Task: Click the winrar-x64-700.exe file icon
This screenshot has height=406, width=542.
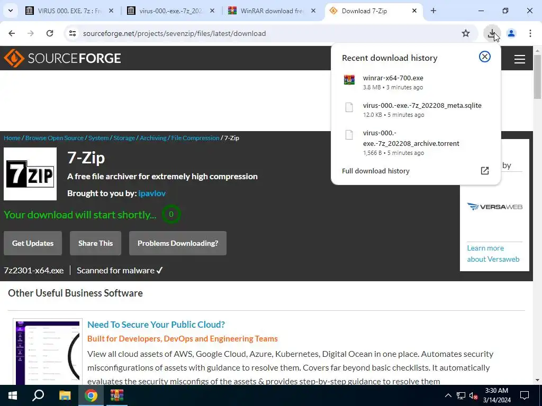Action: 349,80
